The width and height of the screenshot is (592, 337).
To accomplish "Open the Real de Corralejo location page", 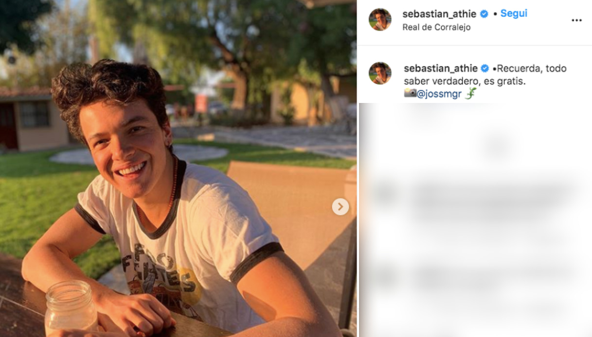I will click(x=436, y=27).
